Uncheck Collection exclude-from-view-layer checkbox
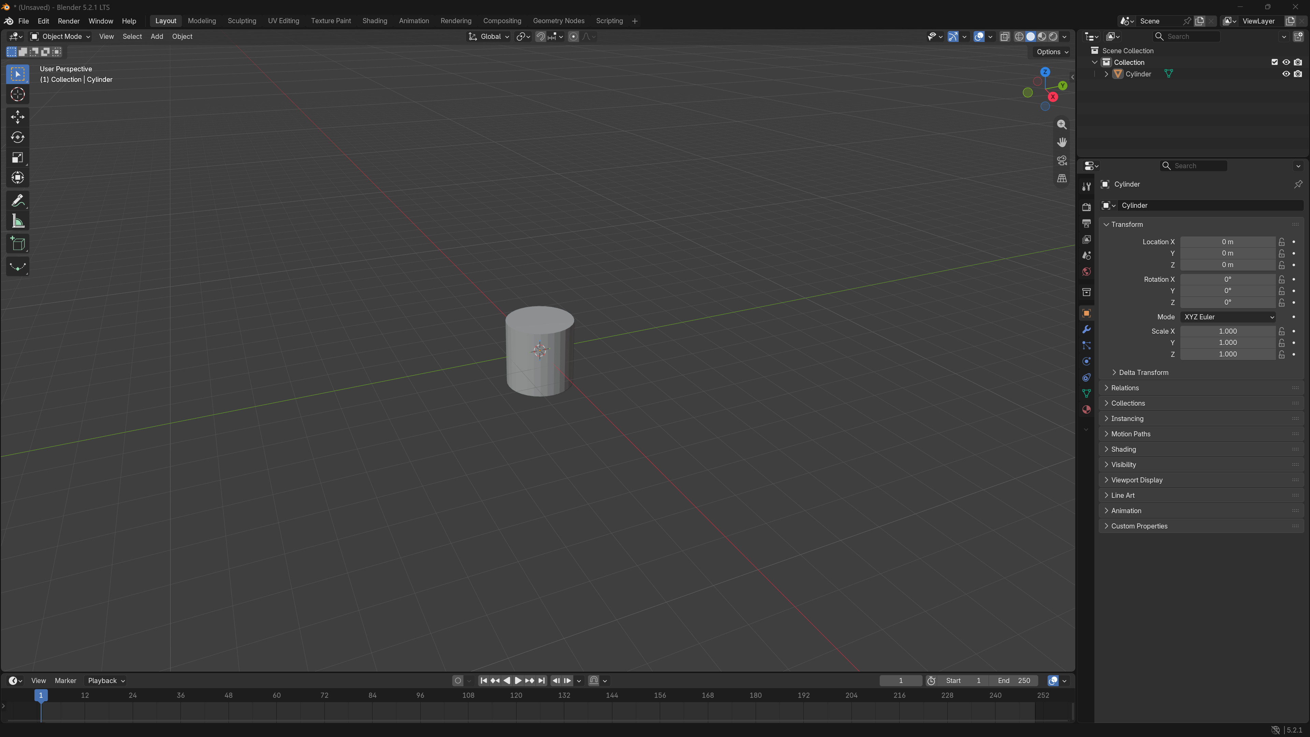Viewport: 1310px width, 737px height. point(1275,62)
